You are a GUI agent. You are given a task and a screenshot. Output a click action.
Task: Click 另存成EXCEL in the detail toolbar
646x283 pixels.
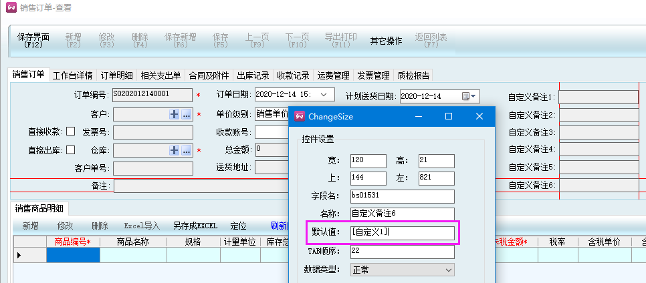pyautogui.click(x=195, y=226)
